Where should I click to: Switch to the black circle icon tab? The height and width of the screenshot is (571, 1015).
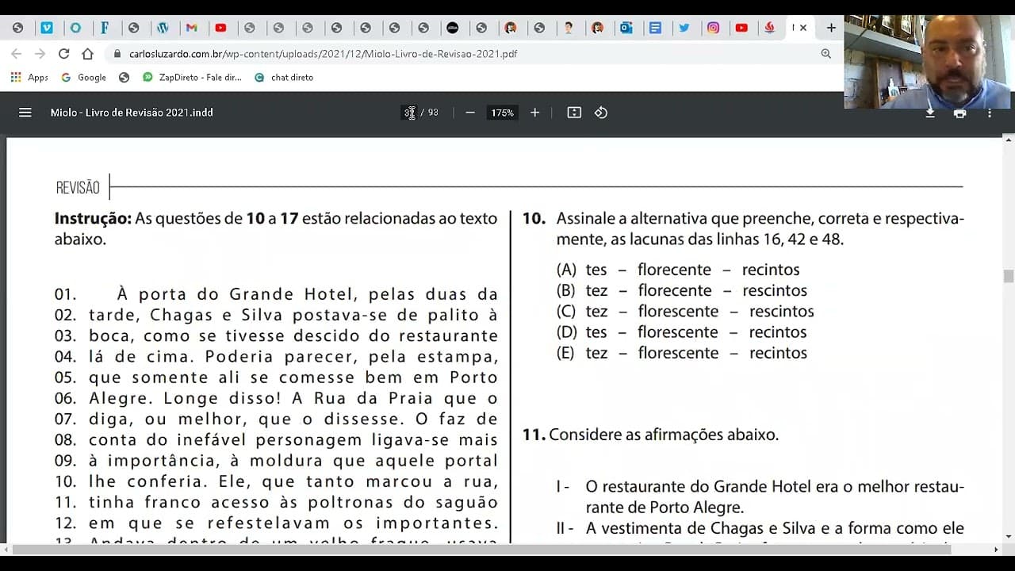pos(452,28)
